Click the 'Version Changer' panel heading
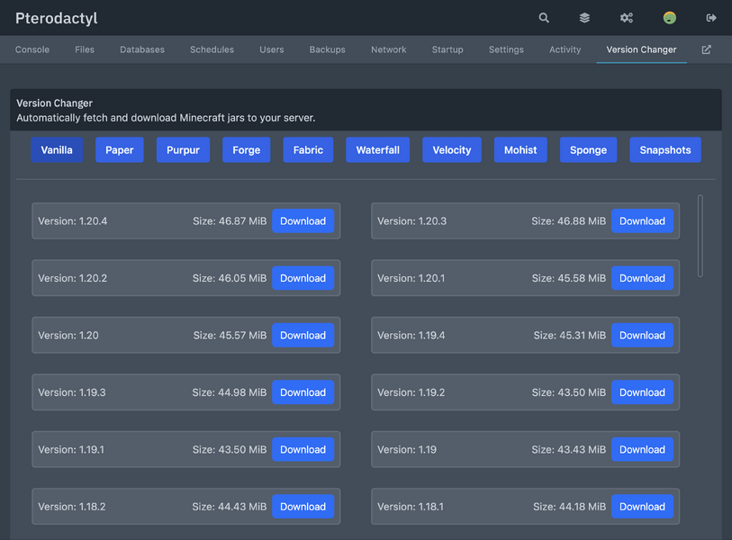The height and width of the screenshot is (540, 732). (55, 103)
